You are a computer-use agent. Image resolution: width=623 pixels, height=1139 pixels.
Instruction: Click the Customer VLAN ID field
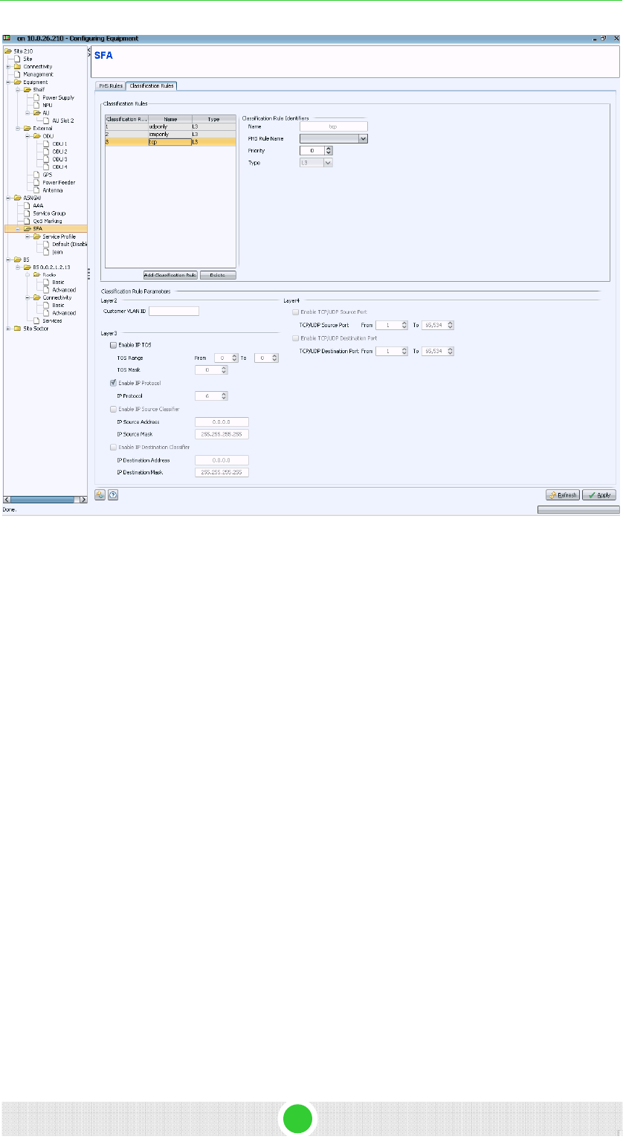coord(174,312)
